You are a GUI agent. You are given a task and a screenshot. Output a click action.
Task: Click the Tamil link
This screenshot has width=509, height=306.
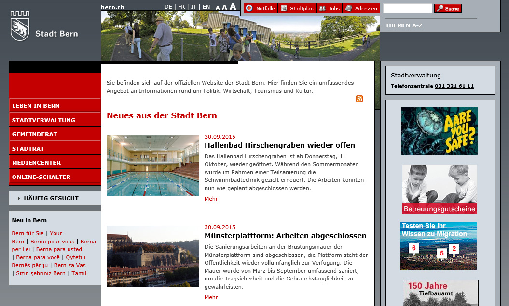tap(79, 273)
